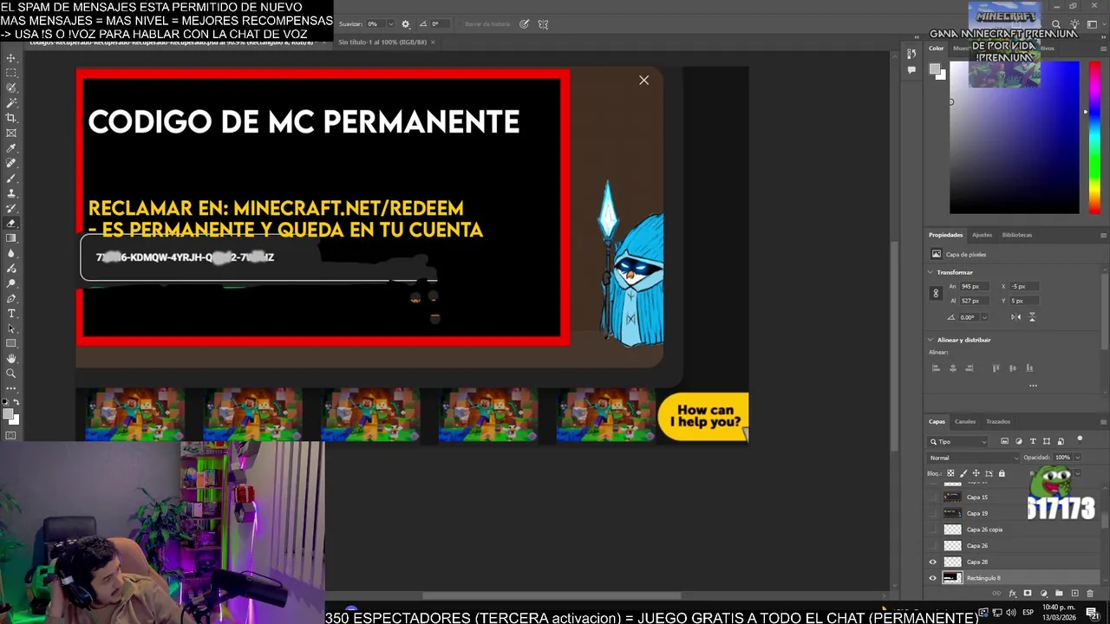Close the Minecraft code popup
Screen dimensions: 1110x624
(643, 80)
